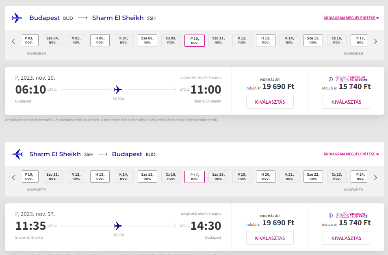Choose return Discount Club 15 740 Ft Kiválasztás
The image size is (388, 255).
(x=346, y=238)
